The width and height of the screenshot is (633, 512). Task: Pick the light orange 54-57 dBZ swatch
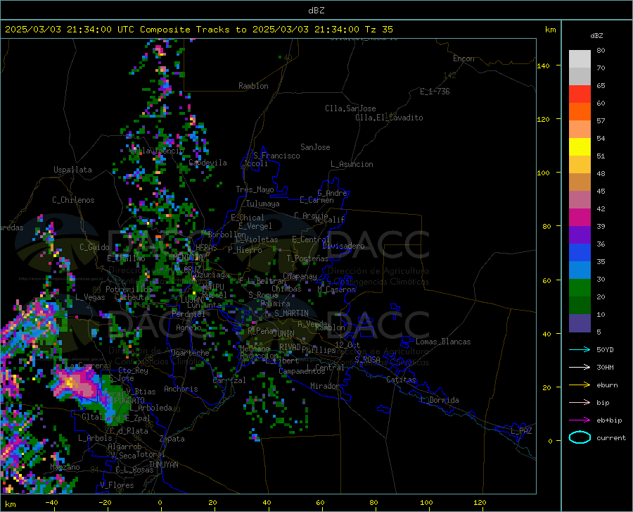[x=580, y=130]
